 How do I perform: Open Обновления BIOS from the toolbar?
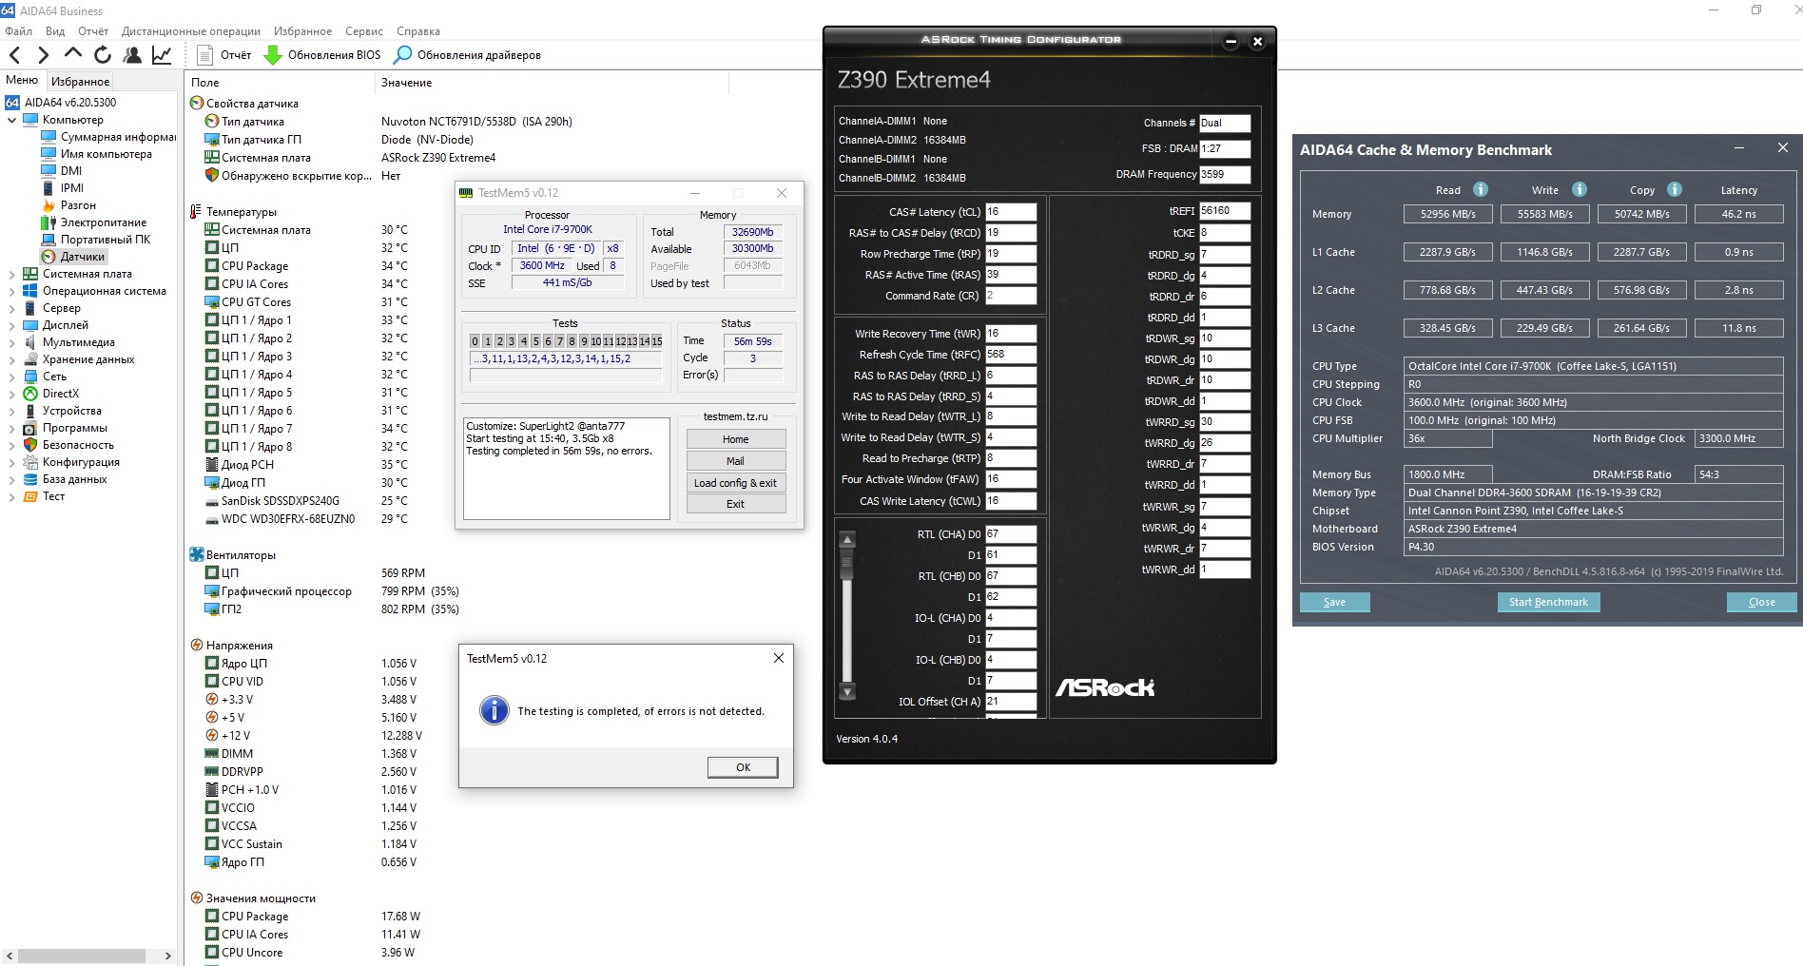click(322, 55)
